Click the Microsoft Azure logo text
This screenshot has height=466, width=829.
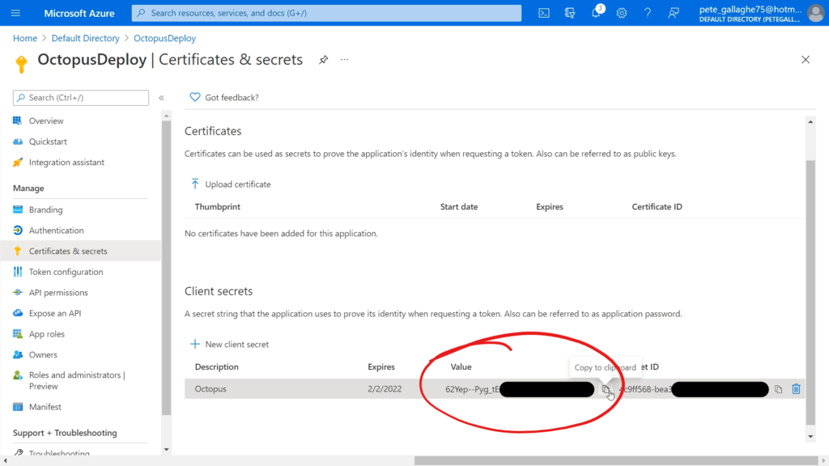point(79,13)
